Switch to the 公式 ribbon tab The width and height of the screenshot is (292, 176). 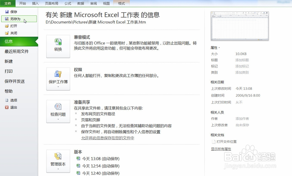click(68, 3)
